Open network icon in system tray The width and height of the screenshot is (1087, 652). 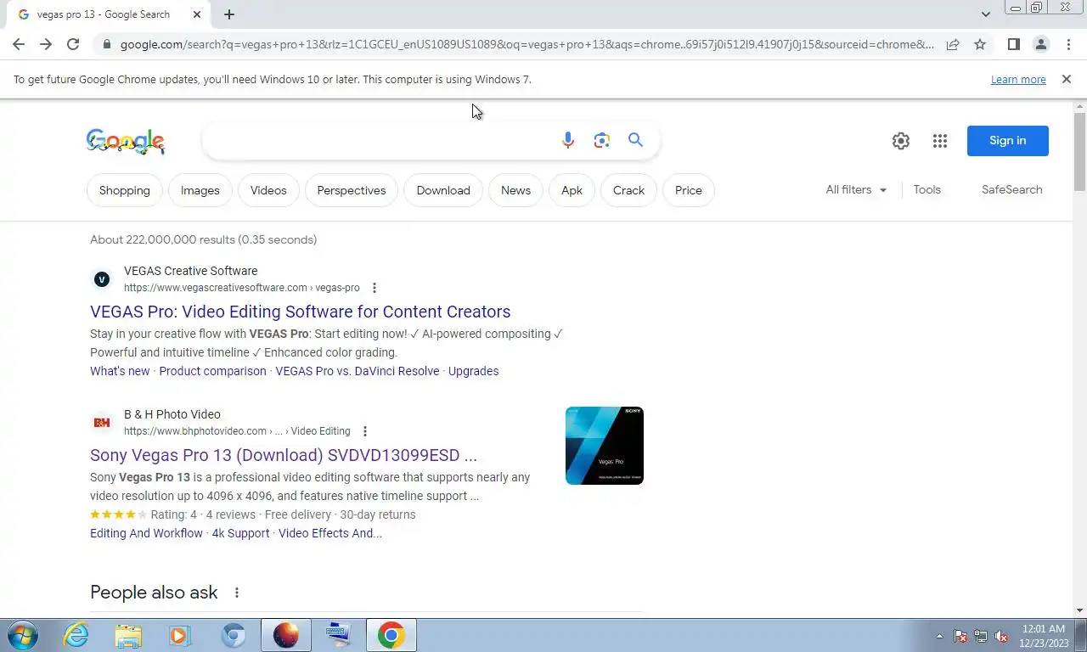click(x=981, y=636)
